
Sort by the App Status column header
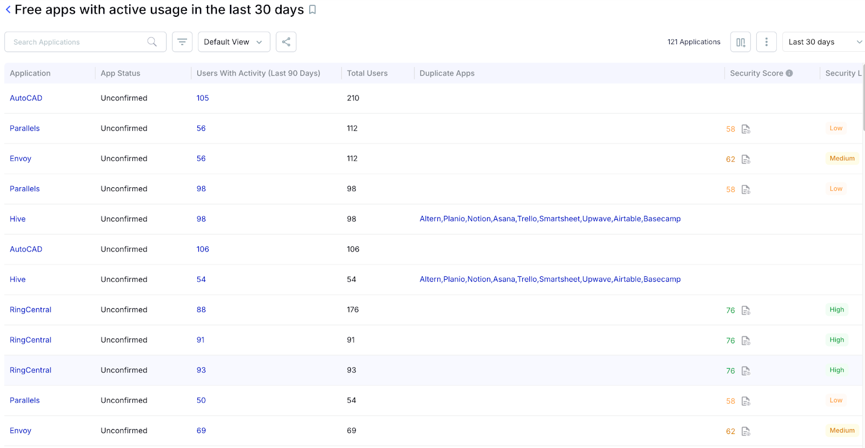pos(121,73)
